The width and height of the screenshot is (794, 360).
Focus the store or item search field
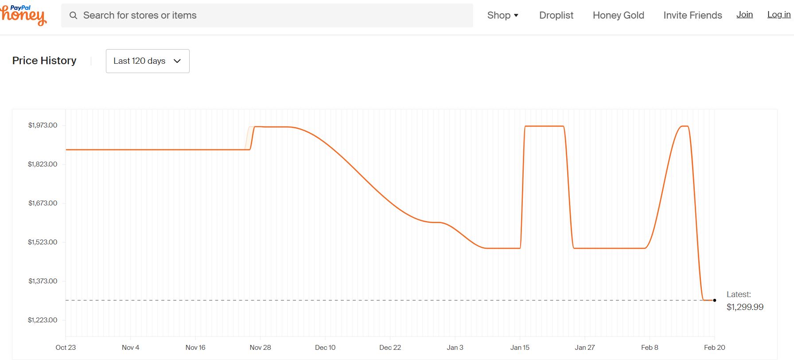coord(267,15)
